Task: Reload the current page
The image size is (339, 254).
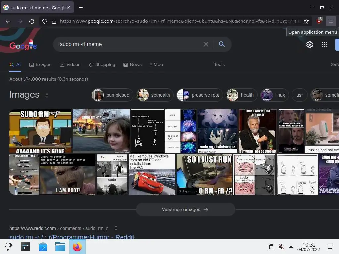Action: point(32,21)
